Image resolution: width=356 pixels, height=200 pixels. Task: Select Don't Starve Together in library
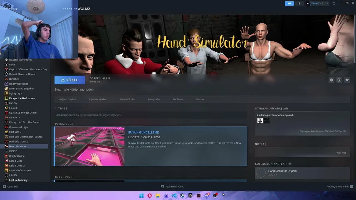click(21, 89)
